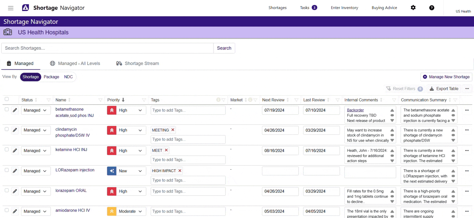Remove the MEETING tag from clindamycin

[173, 130]
